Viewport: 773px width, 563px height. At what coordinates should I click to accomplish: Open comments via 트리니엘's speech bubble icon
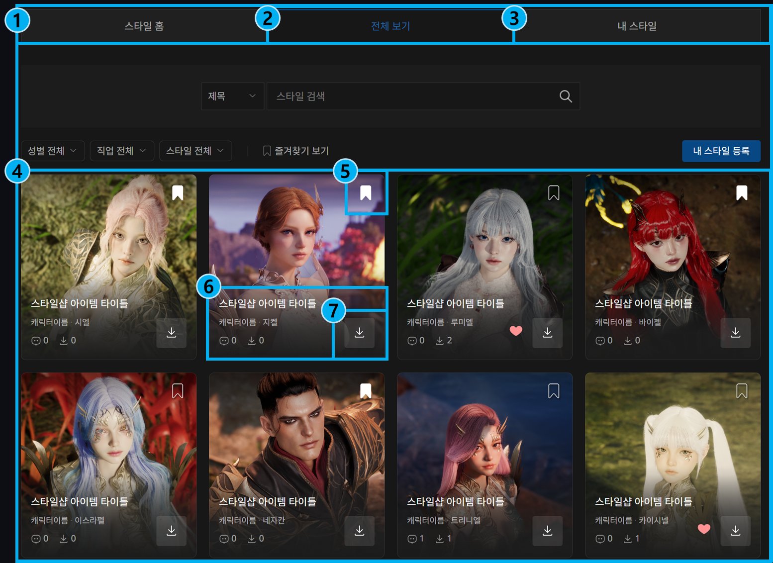point(412,539)
